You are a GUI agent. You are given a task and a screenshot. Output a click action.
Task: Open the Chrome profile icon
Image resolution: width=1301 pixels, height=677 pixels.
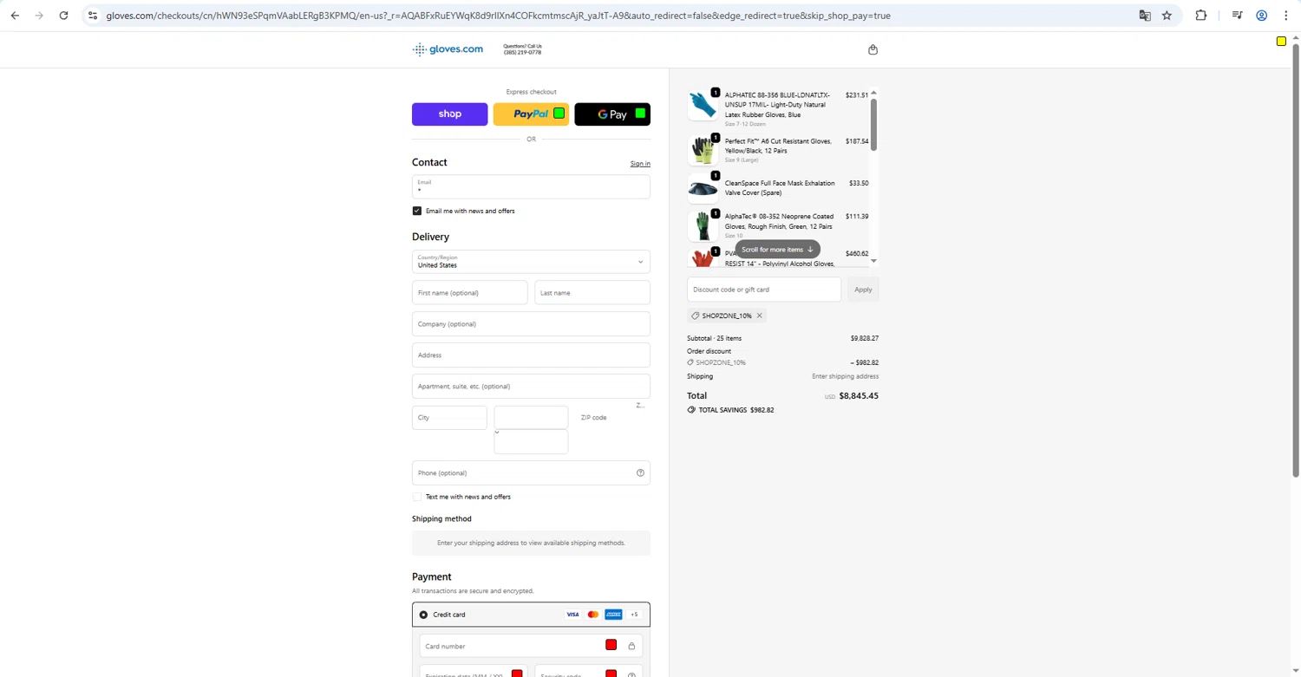coord(1262,16)
